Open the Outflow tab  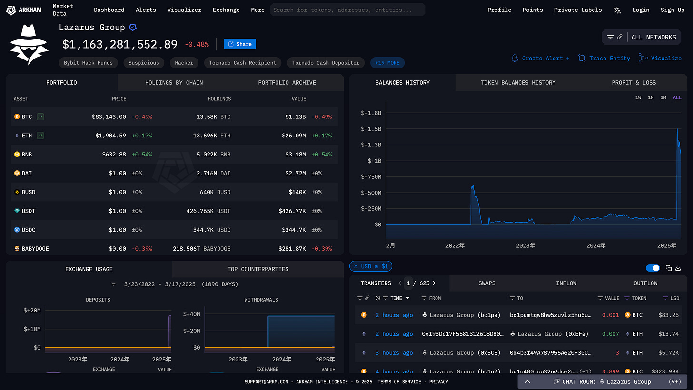[645, 283]
